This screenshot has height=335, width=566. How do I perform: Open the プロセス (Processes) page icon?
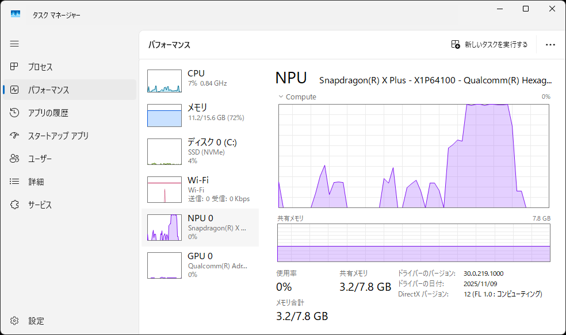click(14, 67)
